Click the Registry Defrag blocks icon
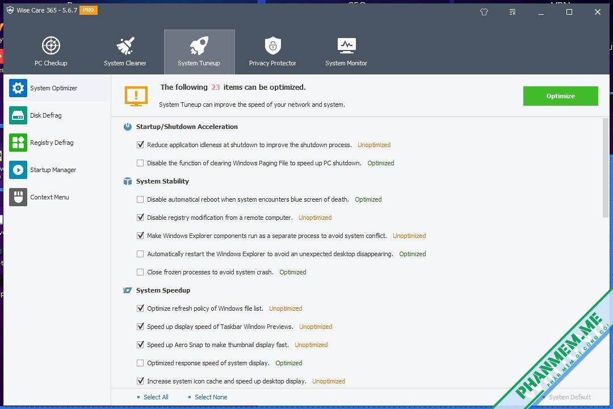 (x=18, y=143)
